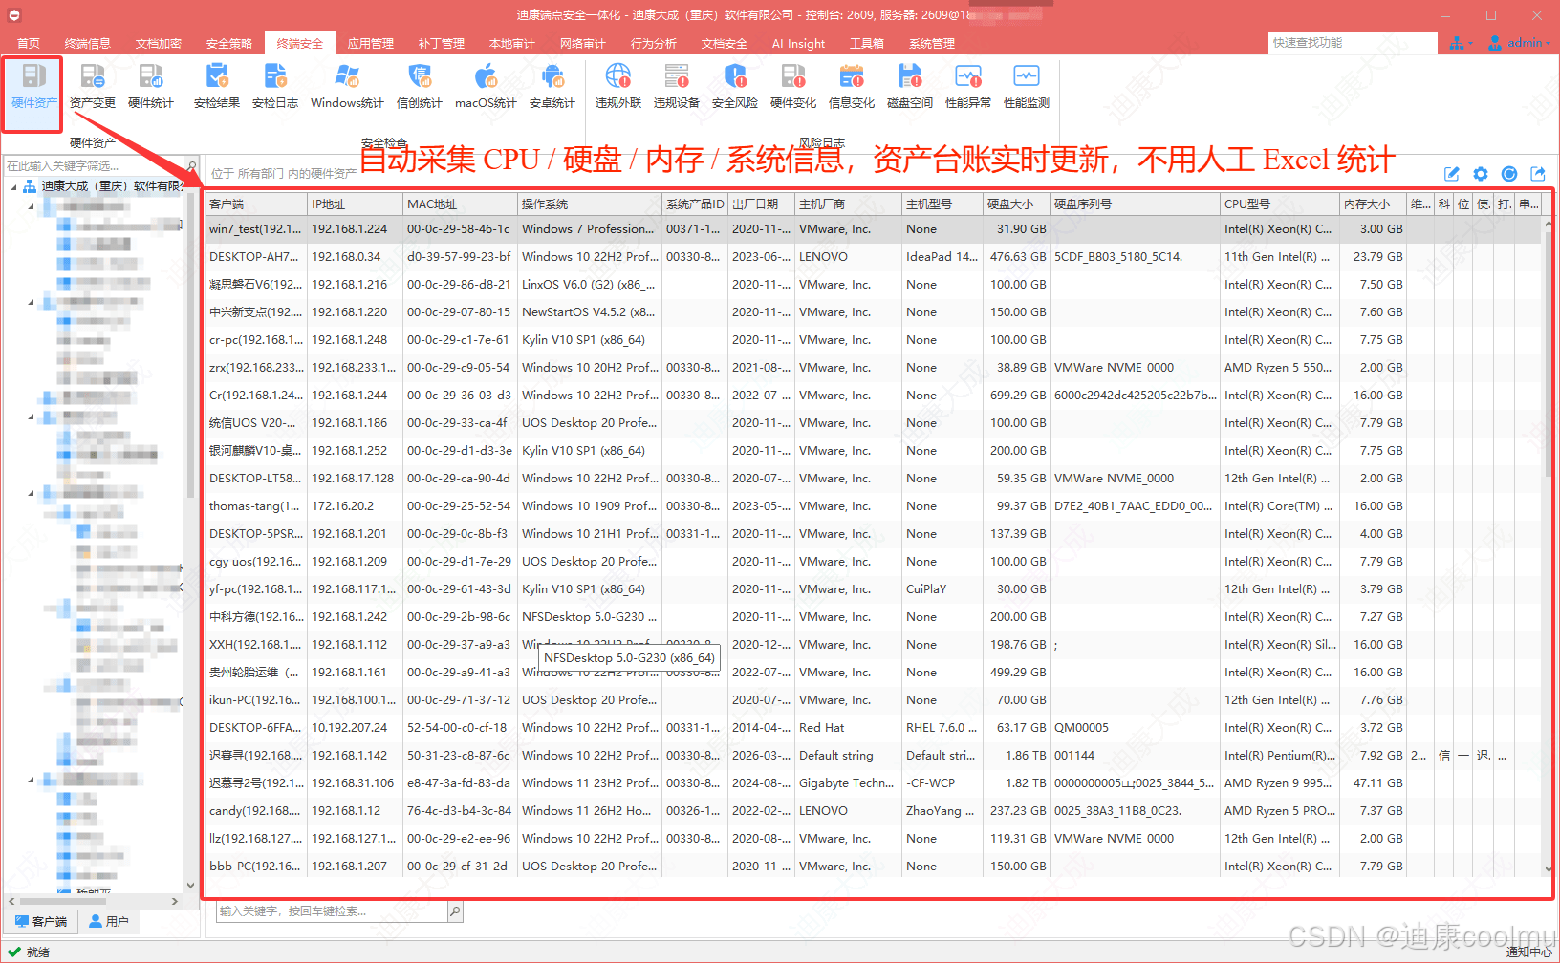Open 硬件变化 hardware change log
This screenshot has width=1560, height=963.
(793, 87)
